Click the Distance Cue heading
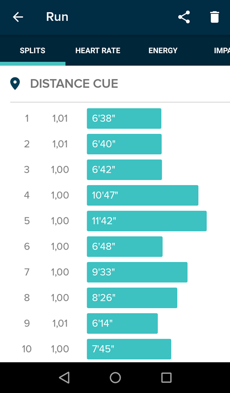The width and height of the screenshot is (230, 393). click(74, 84)
